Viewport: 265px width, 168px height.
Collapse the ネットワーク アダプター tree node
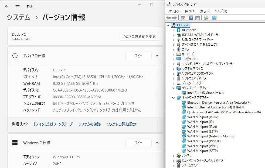point(173,98)
